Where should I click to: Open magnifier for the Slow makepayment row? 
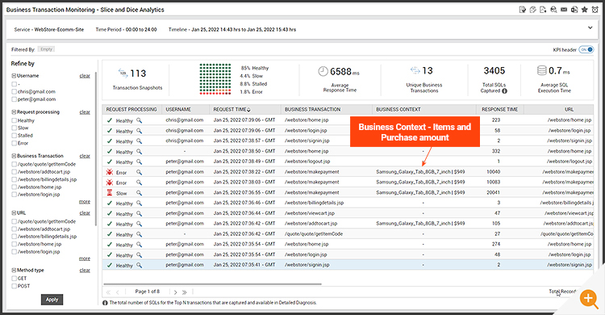point(139,193)
